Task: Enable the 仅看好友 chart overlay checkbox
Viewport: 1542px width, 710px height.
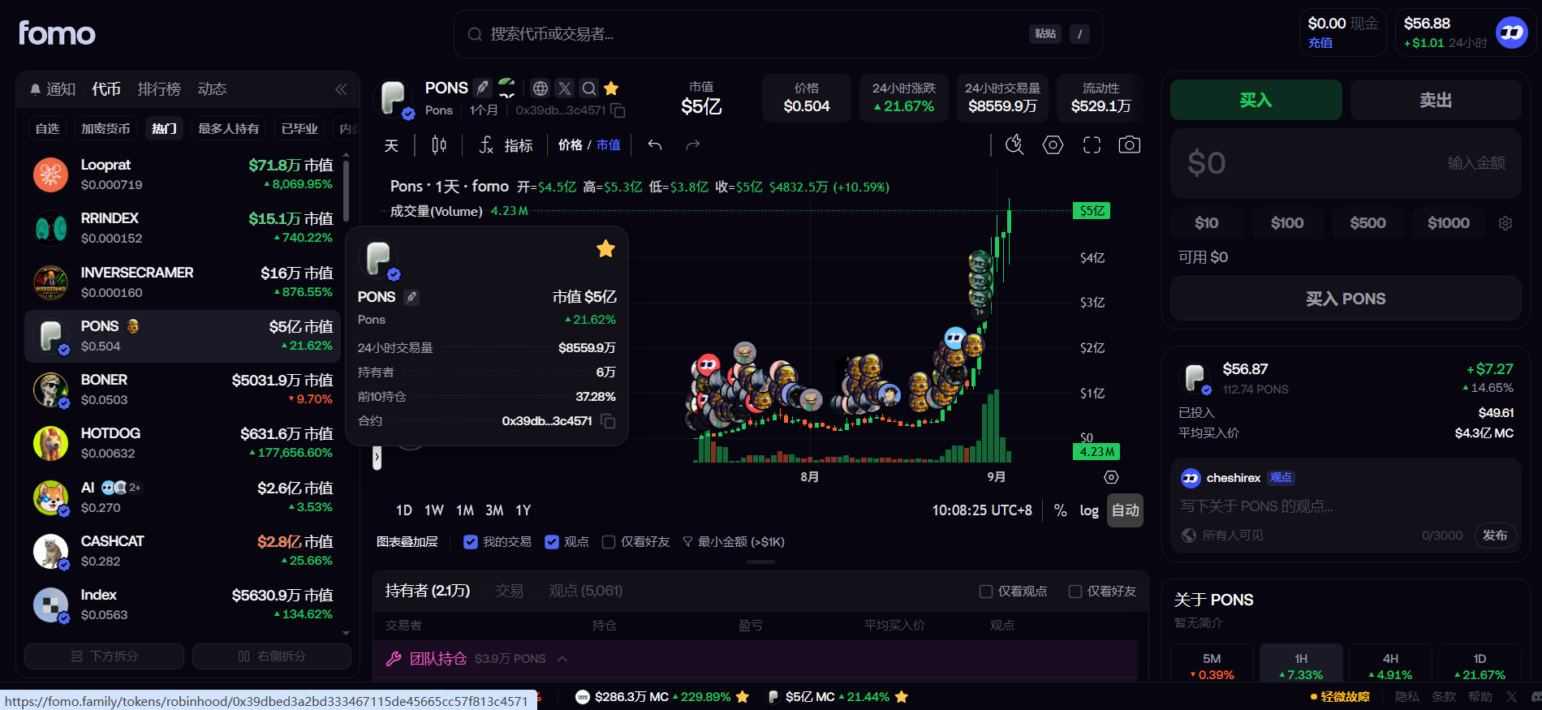Action: tap(609, 542)
